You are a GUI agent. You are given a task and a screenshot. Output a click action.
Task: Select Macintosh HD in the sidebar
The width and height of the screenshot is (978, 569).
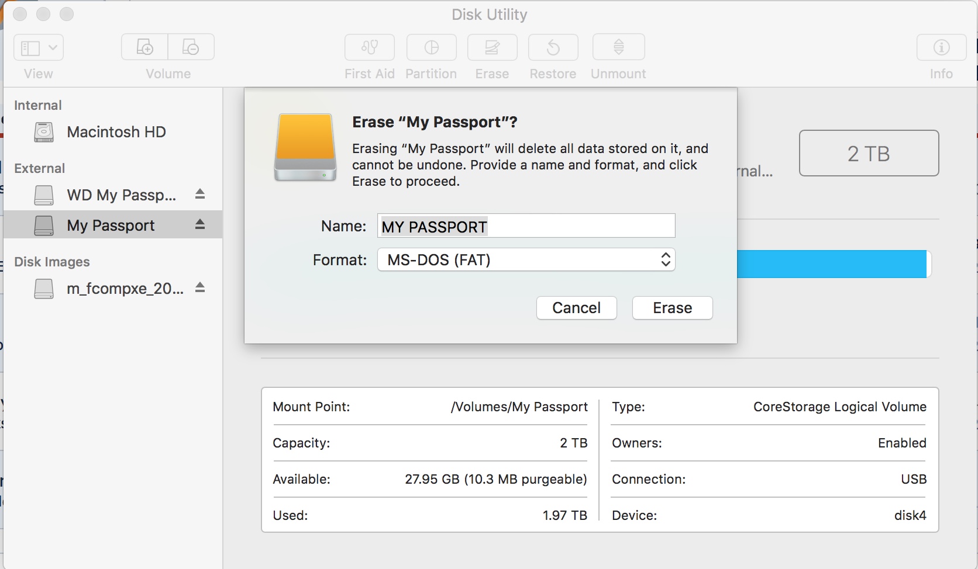[113, 132]
